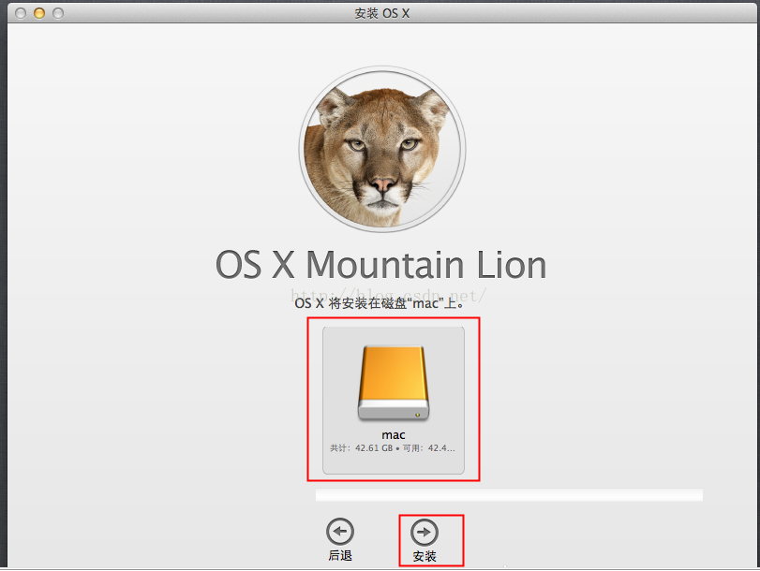Click empty title bar area right of the title
This screenshot has width=760, height=571.
[581, 12]
